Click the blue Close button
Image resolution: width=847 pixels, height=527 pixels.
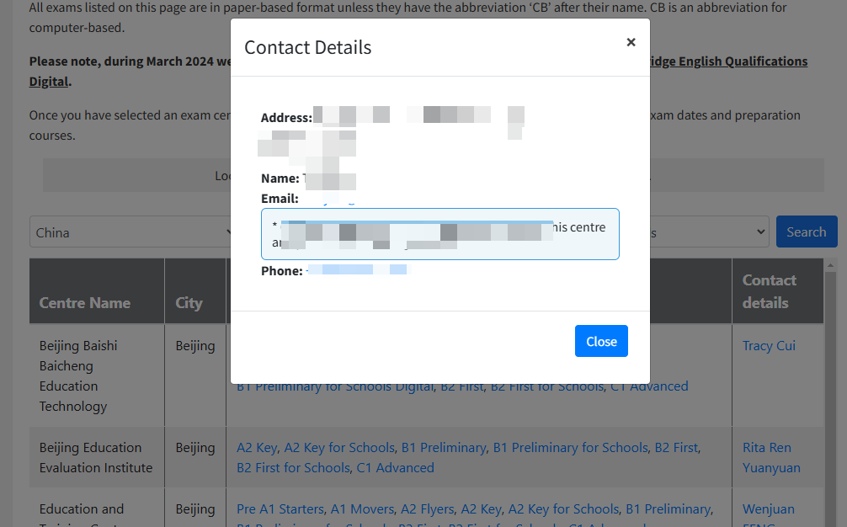(x=601, y=341)
